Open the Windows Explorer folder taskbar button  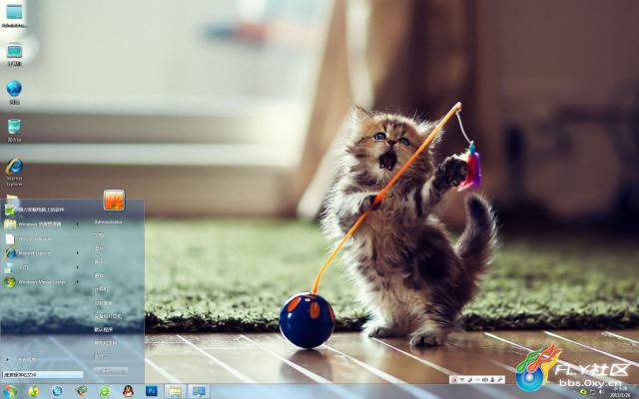click(176, 391)
